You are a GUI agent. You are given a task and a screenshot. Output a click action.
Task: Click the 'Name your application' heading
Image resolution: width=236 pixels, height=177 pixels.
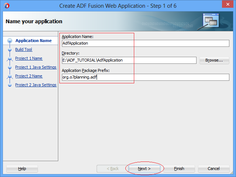[x=34, y=21]
